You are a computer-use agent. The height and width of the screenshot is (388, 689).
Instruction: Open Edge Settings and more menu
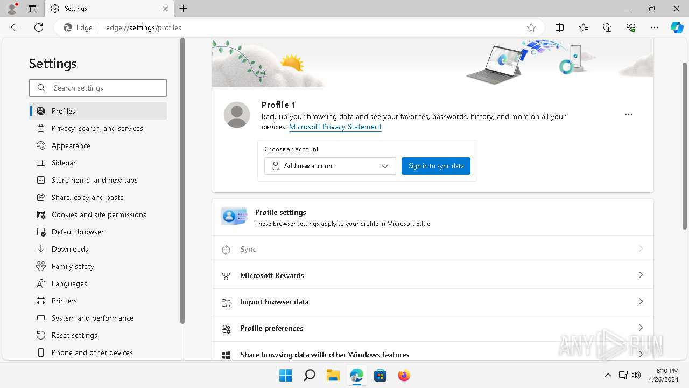click(655, 27)
